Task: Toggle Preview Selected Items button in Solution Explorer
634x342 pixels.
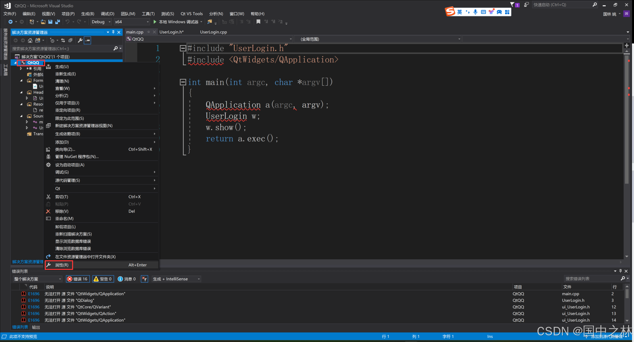Action: pos(88,40)
